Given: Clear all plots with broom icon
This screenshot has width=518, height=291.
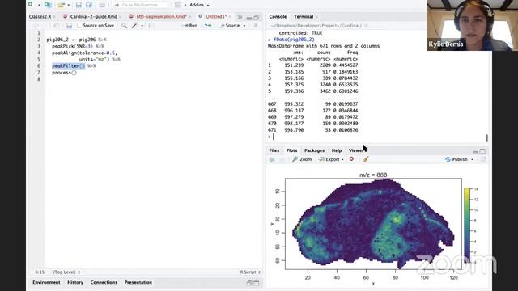Looking at the screenshot, I should [x=365, y=159].
